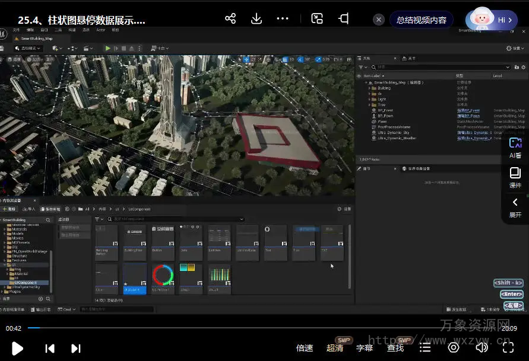Click the 总结视频内容 button
Screen dimensions: 529x361
(421, 20)
